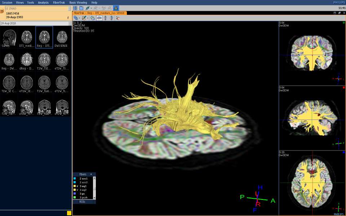
Task: Open the 20-Aug-2018 exam date dropdown
Action: click(36, 23)
